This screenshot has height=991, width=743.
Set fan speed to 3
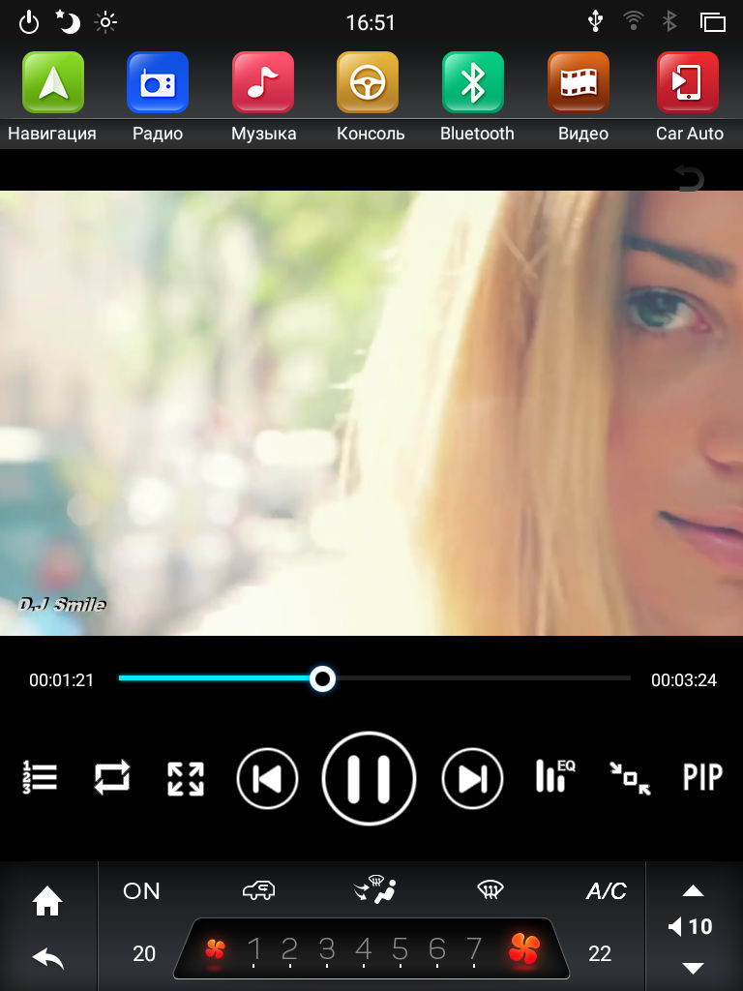327,949
